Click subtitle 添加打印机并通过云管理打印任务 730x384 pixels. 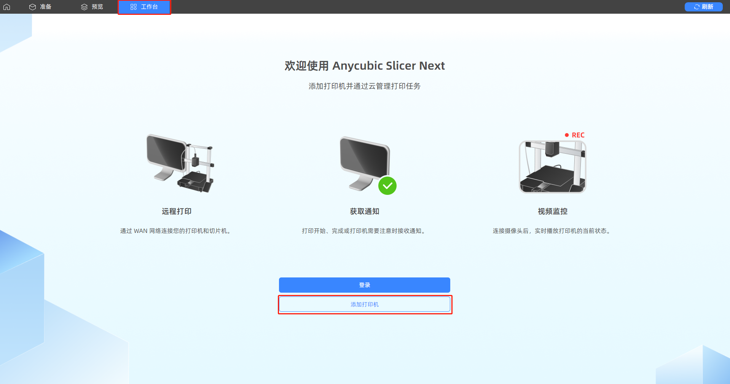tap(365, 86)
